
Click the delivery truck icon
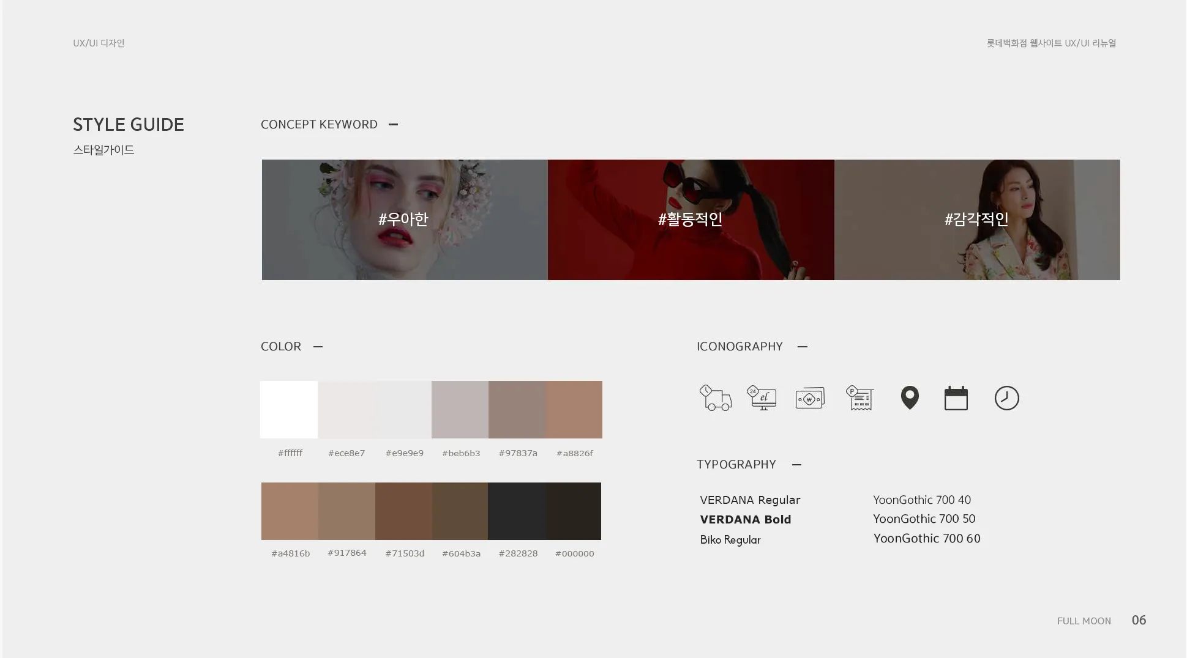716,398
